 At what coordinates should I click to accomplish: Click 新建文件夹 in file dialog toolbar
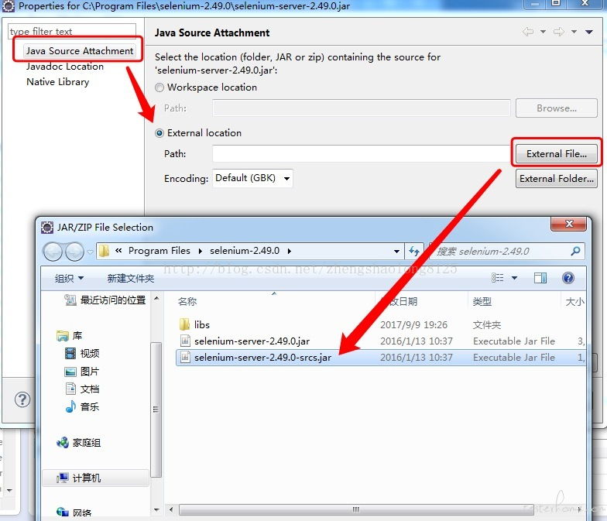[130, 278]
